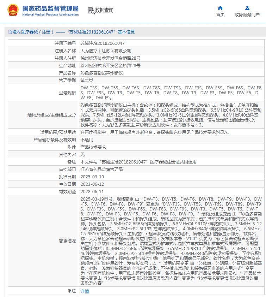The width and height of the screenshot is (266, 297).
Task: Click the 注册人住所 address value
Action: [111, 58]
